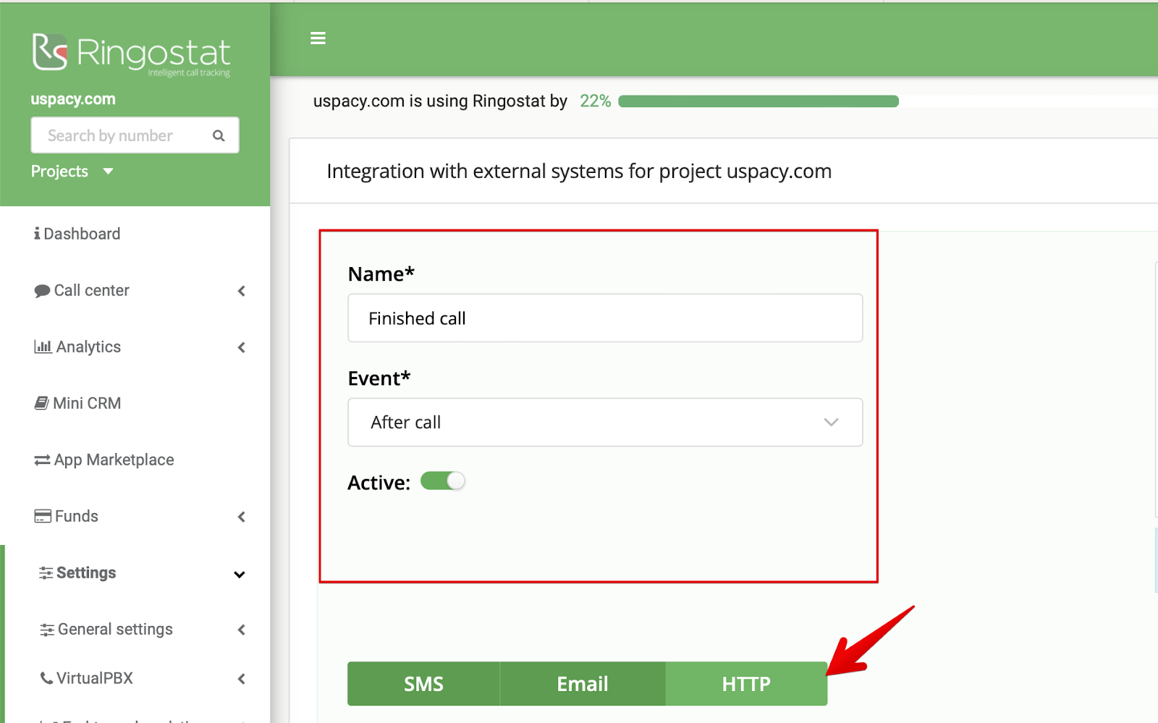
Task: Collapse the Settings menu chevron
Action: (x=240, y=575)
